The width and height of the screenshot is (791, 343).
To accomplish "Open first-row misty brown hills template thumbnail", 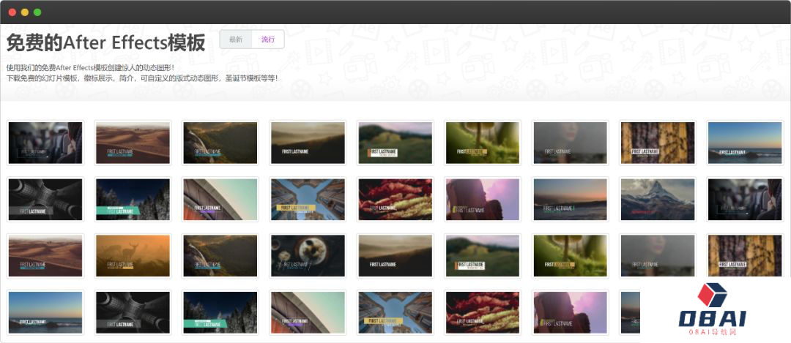I will 308,143.
